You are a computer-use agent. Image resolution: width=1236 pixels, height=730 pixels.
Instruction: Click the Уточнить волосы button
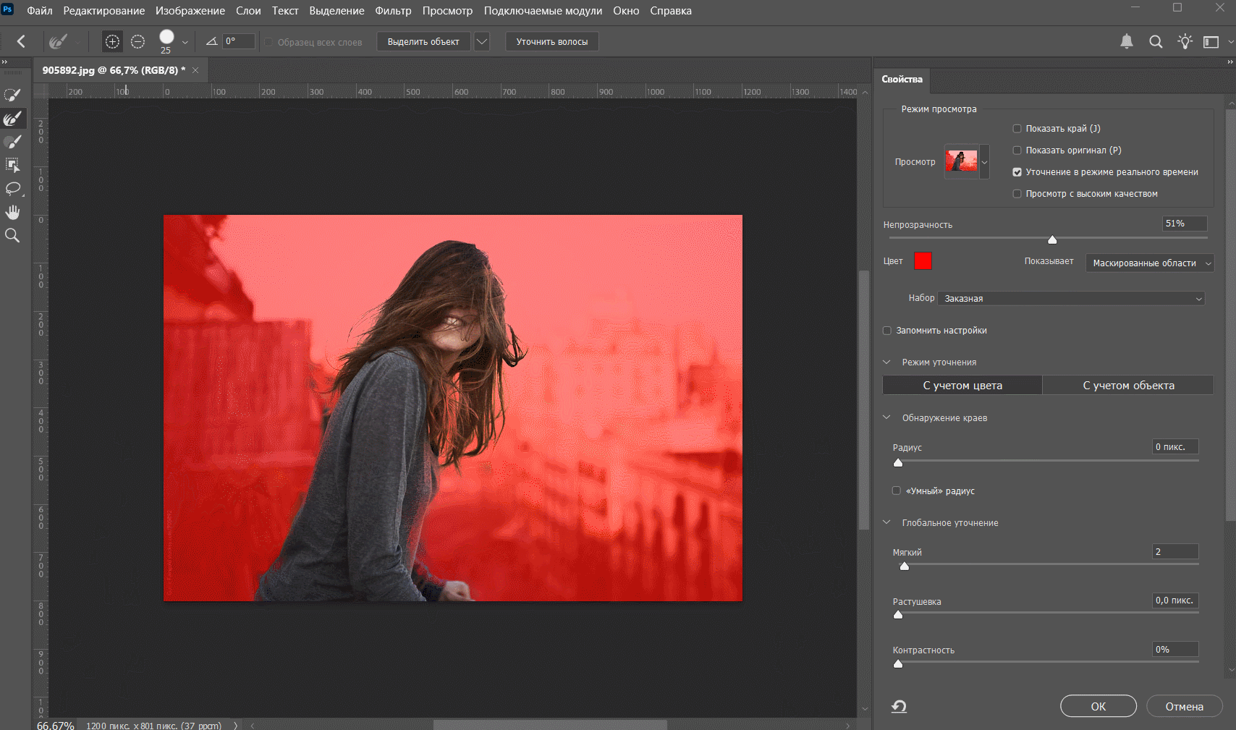point(551,42)
